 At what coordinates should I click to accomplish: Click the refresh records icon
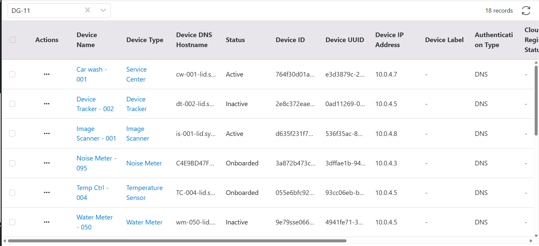[526, 11]
